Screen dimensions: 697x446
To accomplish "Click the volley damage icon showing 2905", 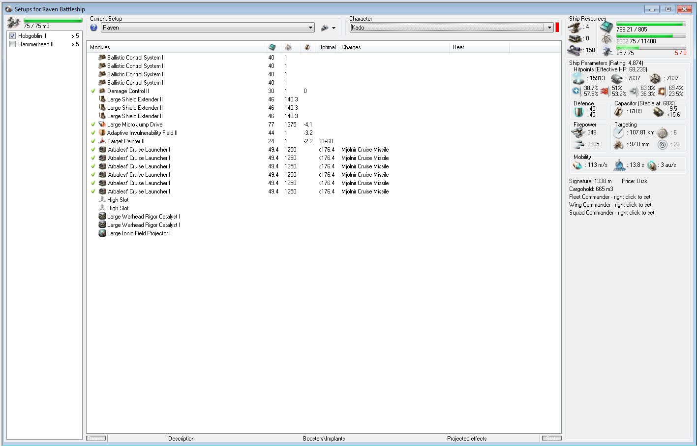I will (x=578, y=145).
